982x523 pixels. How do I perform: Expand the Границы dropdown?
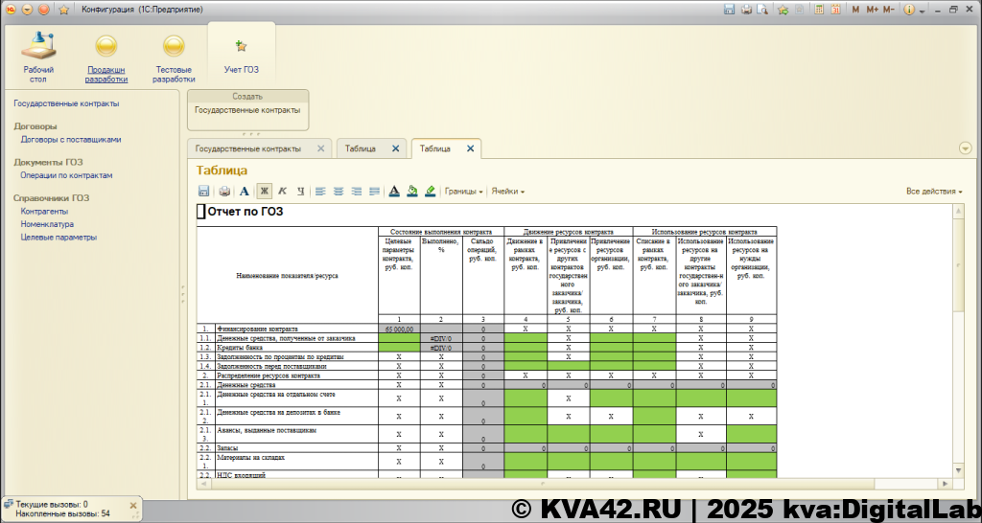pos(464,192)
